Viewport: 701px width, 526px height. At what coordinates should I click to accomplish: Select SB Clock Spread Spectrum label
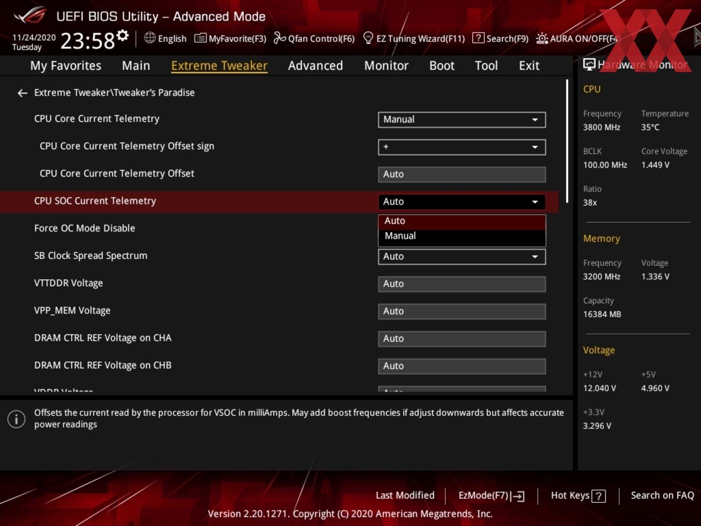pyautogui.click(x=91, y=255)
